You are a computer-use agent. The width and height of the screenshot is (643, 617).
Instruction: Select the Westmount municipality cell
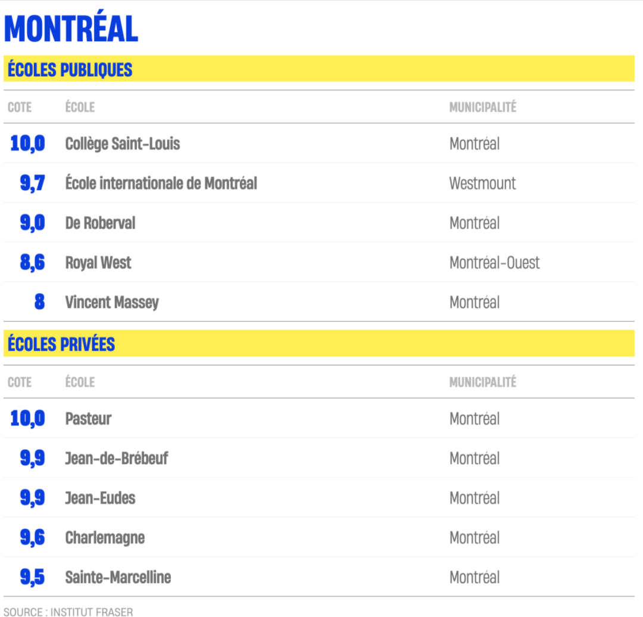point(482,183)
